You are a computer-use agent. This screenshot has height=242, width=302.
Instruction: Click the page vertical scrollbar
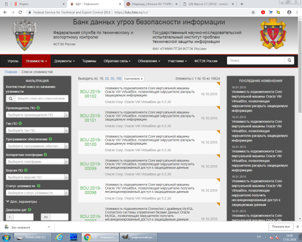[x=300, y=67]
